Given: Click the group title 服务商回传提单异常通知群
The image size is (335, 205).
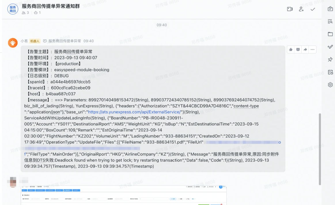Looking at the screenshot, I should click(51, 6).
